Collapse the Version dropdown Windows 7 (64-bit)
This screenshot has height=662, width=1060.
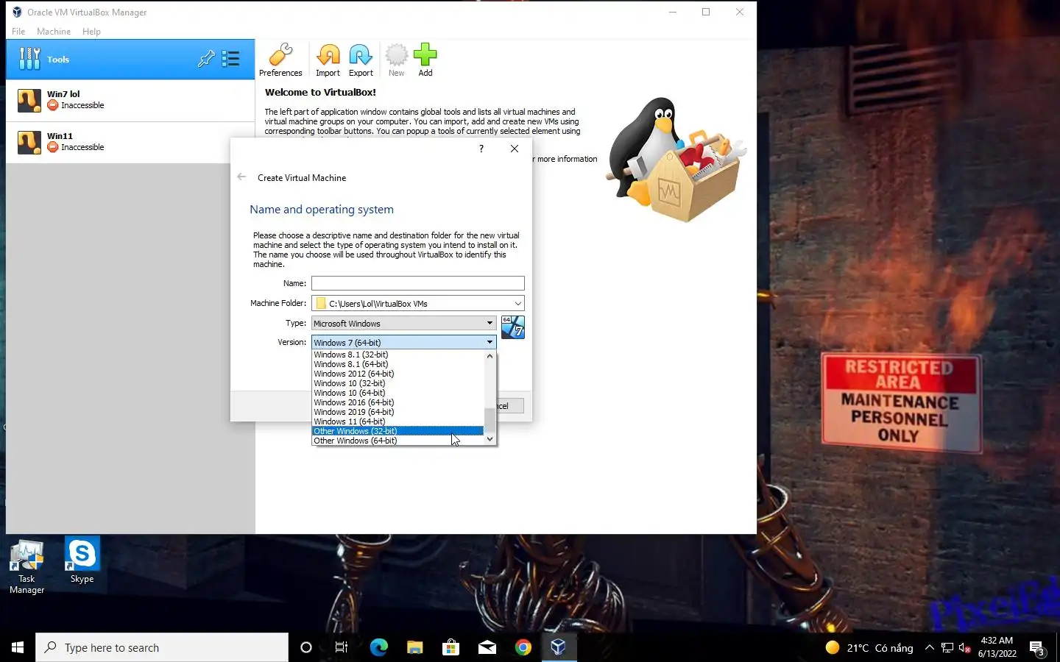403,342
